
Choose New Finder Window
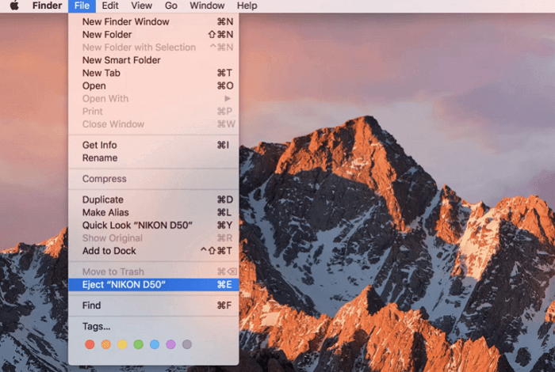pos(154,22)
